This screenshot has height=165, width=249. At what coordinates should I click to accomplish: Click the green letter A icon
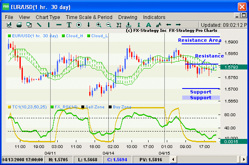(149, 25)
